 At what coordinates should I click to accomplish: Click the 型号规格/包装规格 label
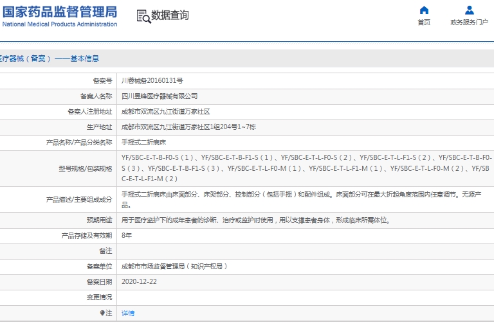click(x=86, y=169)
